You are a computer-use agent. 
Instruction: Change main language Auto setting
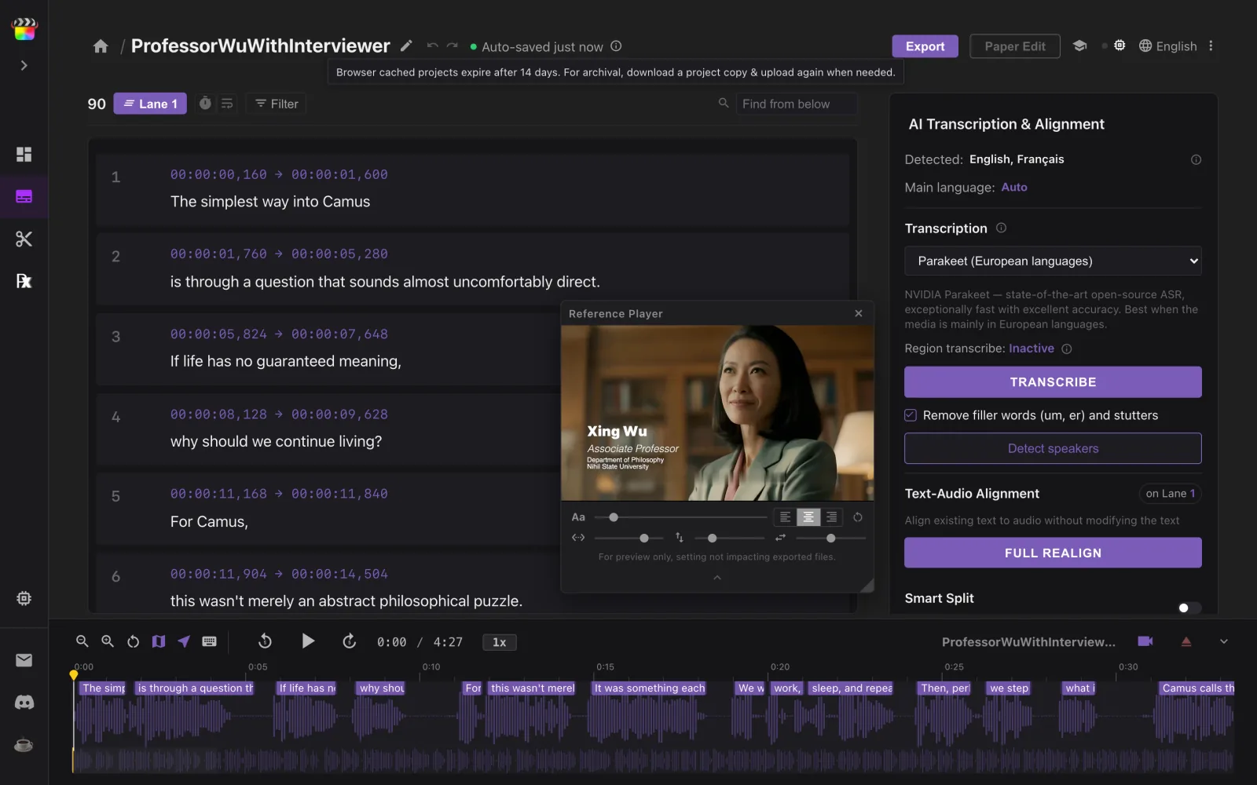[x=1014, y=187]
